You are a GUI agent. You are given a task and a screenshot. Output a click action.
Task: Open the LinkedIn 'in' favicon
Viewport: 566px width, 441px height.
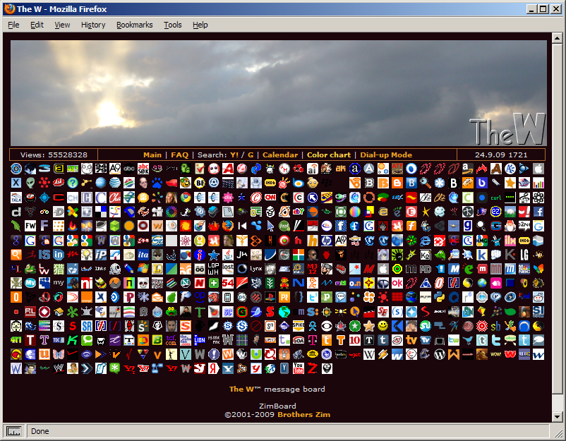tap(58, 255)
